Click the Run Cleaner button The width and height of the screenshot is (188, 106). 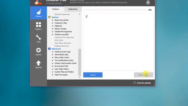point(144,75)
